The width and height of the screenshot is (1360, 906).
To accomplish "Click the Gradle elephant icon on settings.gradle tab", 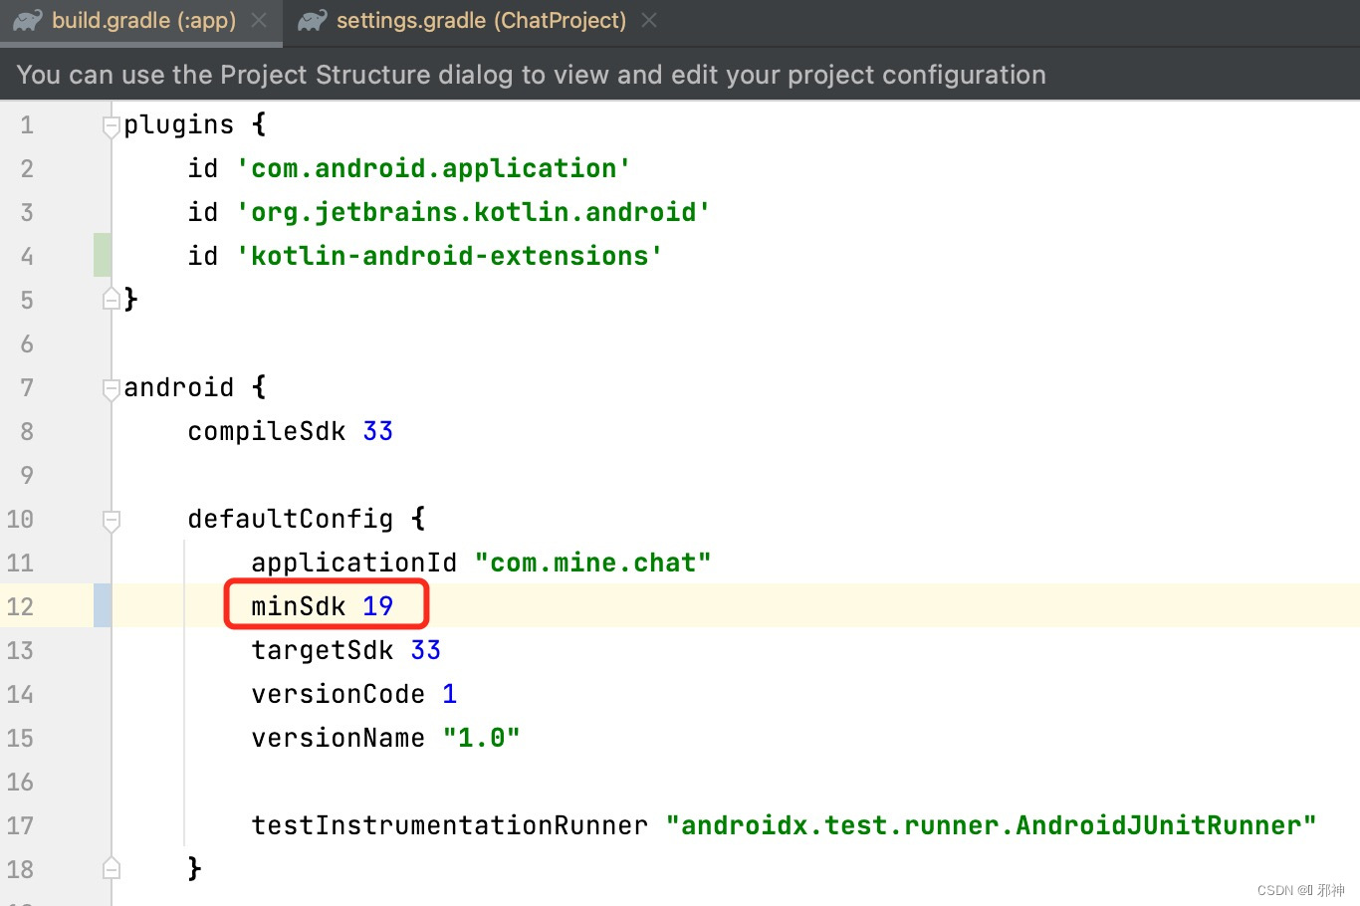I will (x=312, y=20).
